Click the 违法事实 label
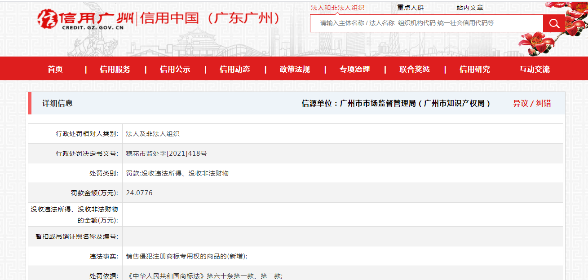The width and height of the screenshot is (588, 280). [x=104, y=256]
